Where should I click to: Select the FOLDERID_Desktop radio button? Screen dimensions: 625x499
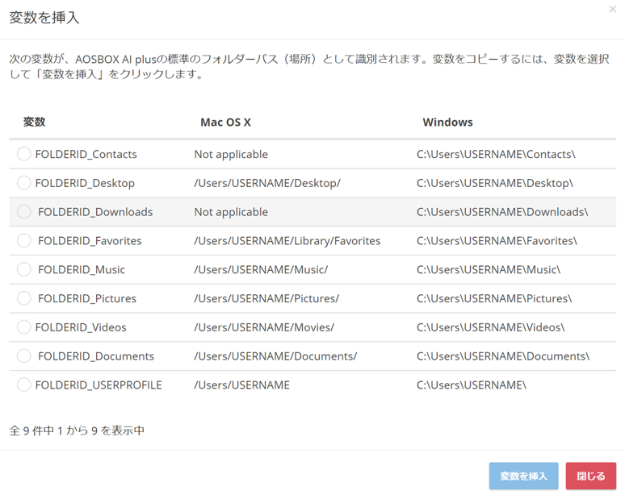(x=24, y=183)
